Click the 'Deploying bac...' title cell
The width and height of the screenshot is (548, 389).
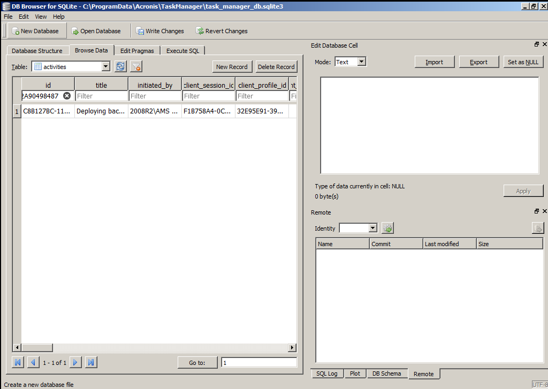point(101,111)
